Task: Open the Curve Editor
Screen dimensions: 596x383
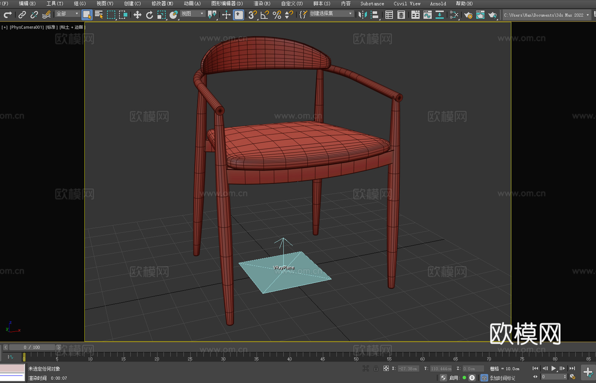Action: (x=428, y=15)
